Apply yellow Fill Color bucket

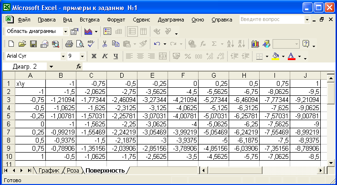[275, 56]
